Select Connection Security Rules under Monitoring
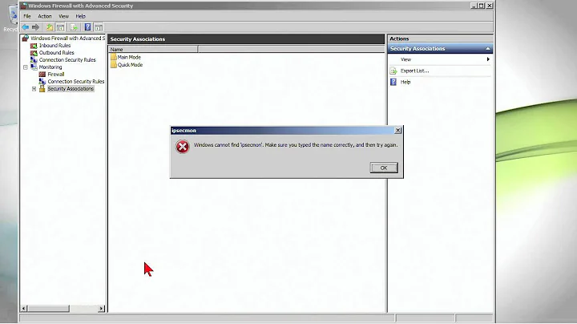Screen dimensions: 577x324 click(x=76, y=81)
